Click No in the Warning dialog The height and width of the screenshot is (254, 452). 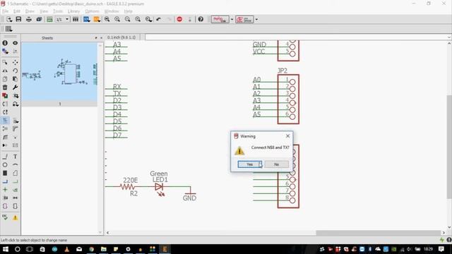click(x=276, y=164)
